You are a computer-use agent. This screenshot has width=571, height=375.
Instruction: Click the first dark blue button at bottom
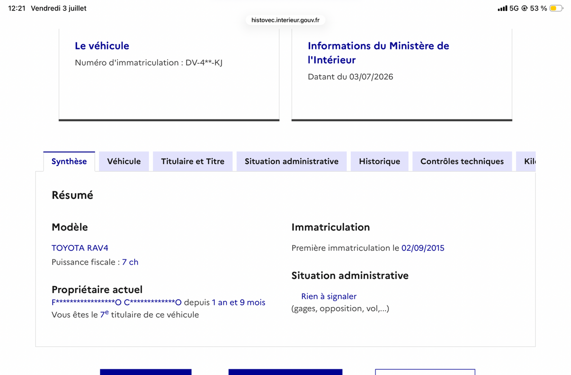[x=146, y=372]
